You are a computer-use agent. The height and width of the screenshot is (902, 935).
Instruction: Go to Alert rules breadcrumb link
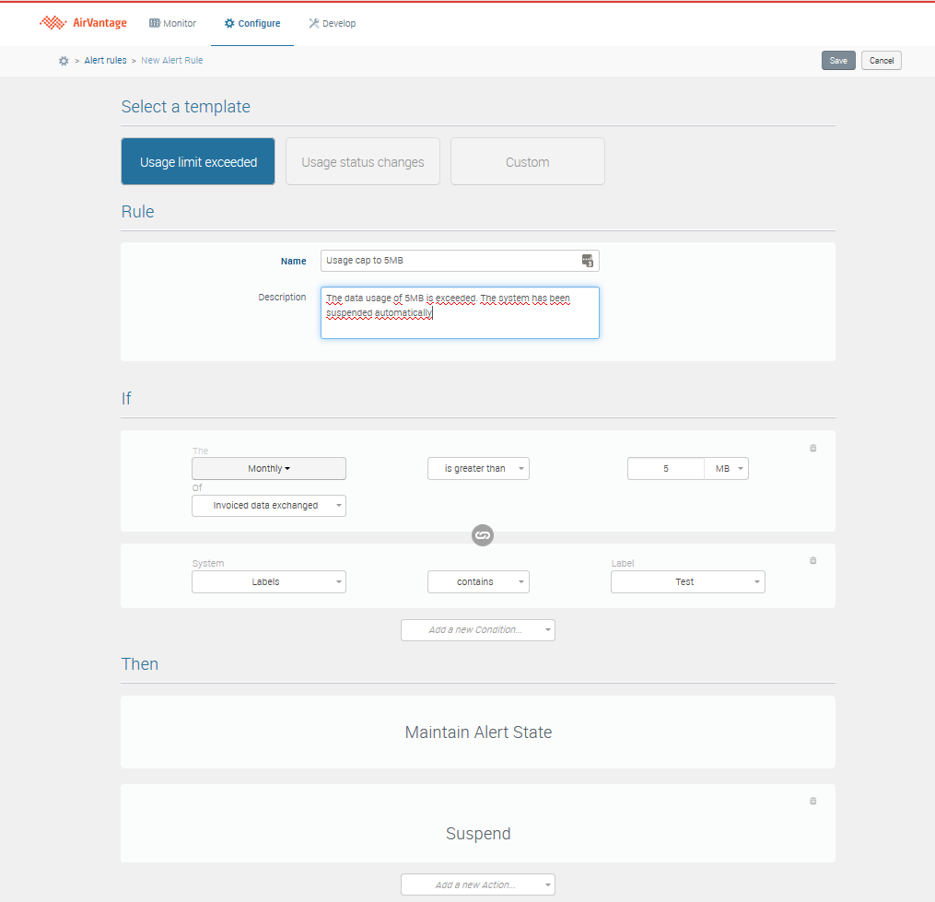click(105, 61)
